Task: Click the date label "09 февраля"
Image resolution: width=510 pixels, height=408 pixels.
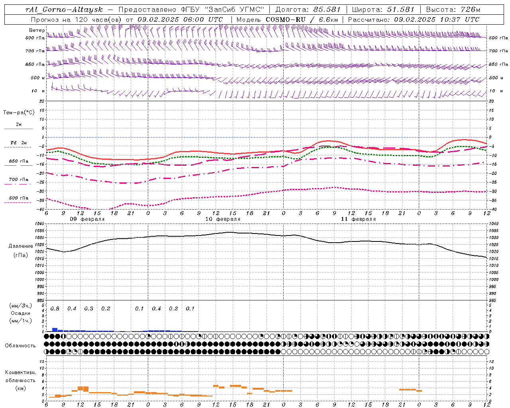Action: [87, 219]
